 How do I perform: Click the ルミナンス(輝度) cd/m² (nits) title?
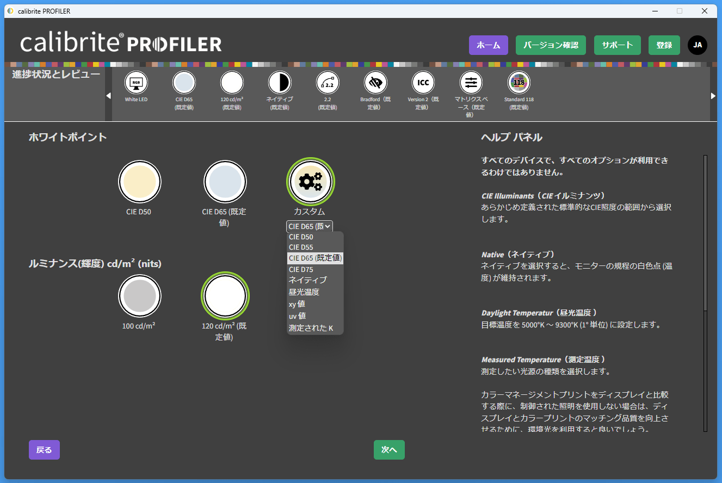(x=95, y=263)
